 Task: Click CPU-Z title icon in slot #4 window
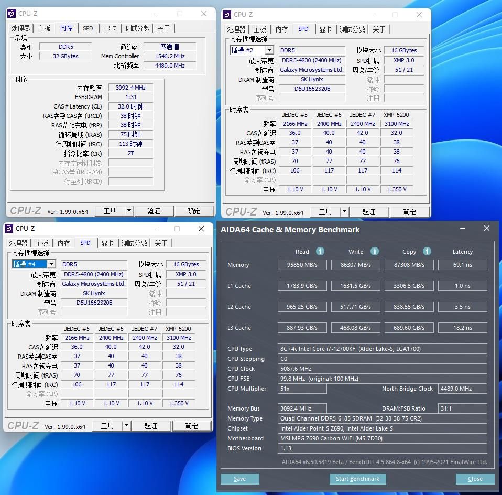tap(9, 229)
